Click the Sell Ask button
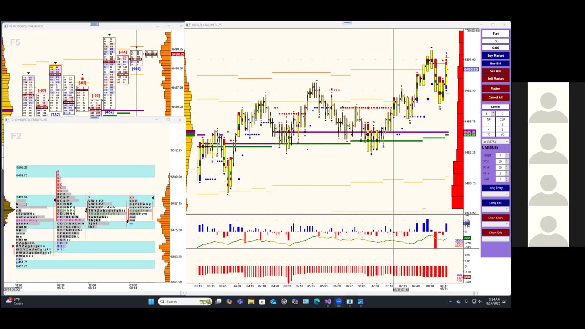The height and width of the screenshot is (329, 585). click(x=495, y=71)
